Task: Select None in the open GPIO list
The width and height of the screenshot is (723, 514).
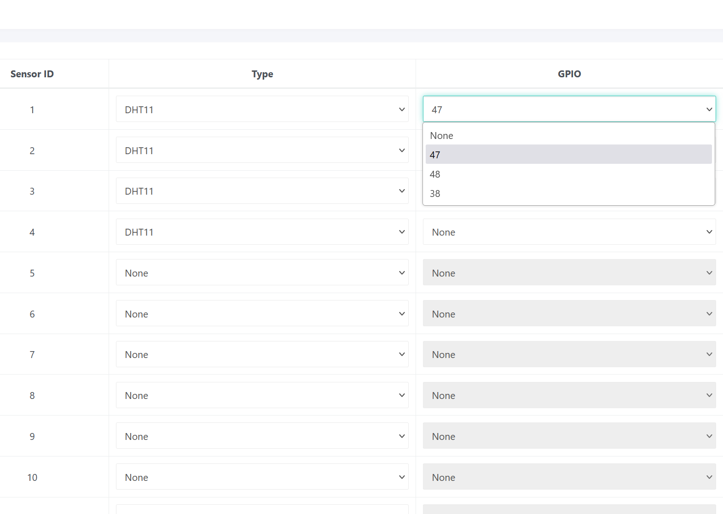Action: coord(568,136)
